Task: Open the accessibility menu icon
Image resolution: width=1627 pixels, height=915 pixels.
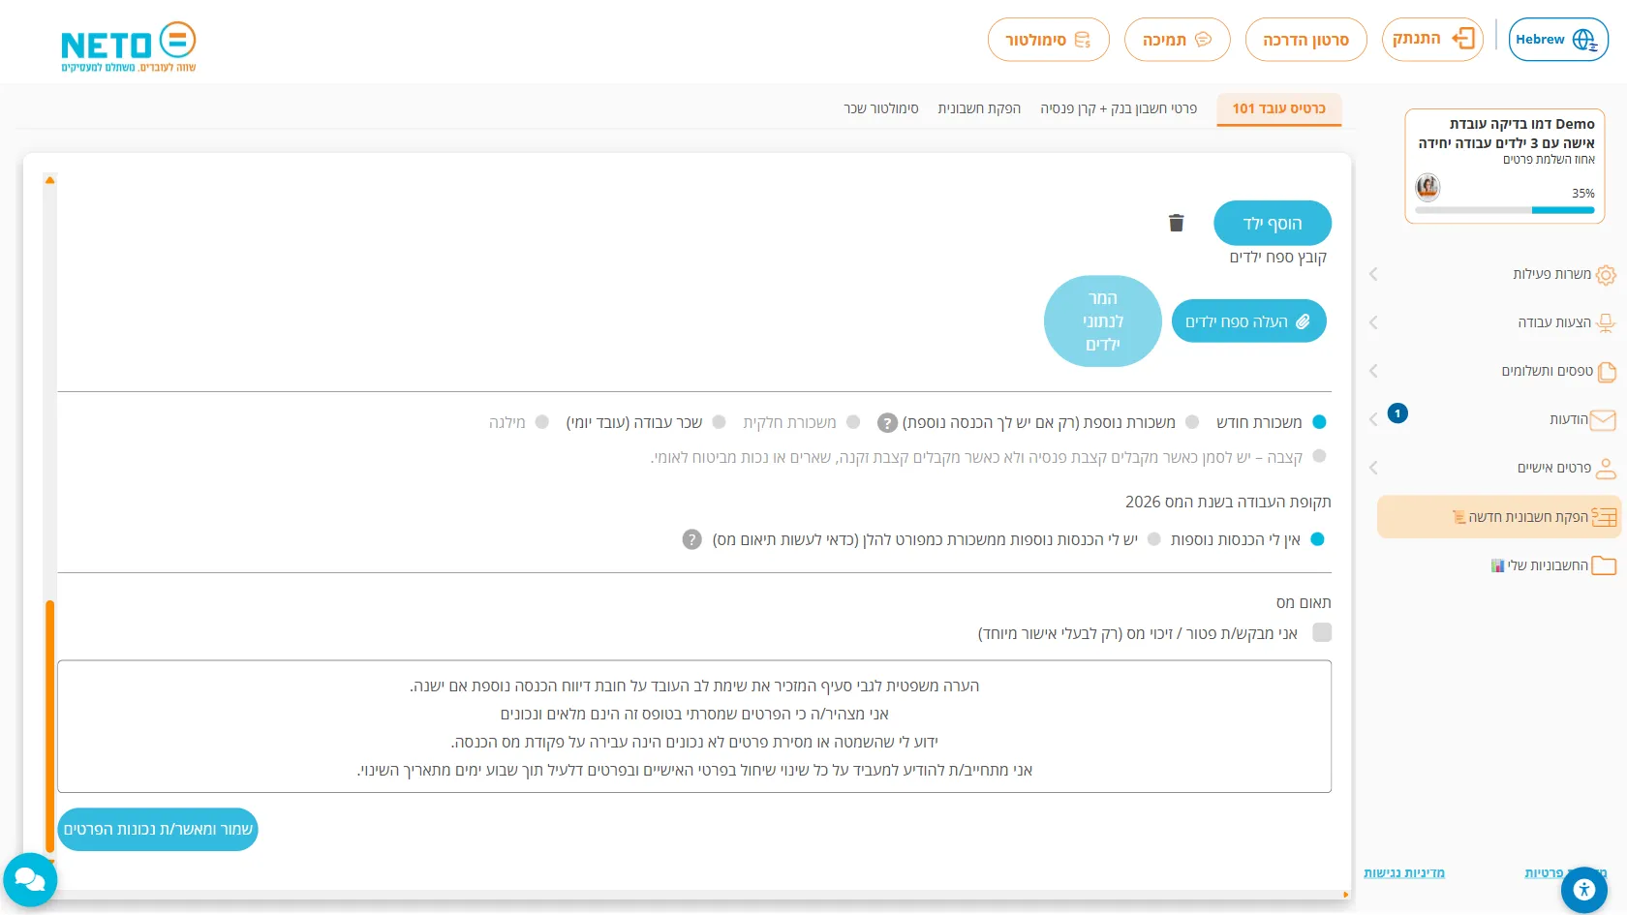Action: click(x=1584, y=889)
